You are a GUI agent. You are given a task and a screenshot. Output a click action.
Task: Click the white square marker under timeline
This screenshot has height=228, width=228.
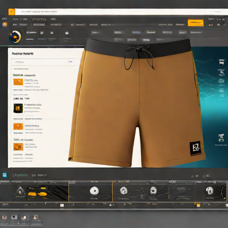click(x=62, y=205)
